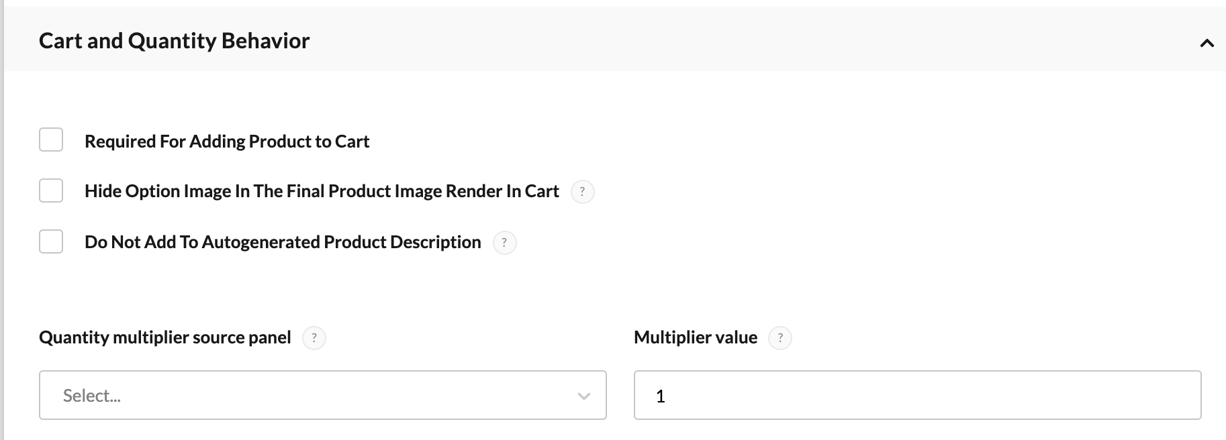
Task: Focus the Multiplier value input field
Action: tap(917, 395)
